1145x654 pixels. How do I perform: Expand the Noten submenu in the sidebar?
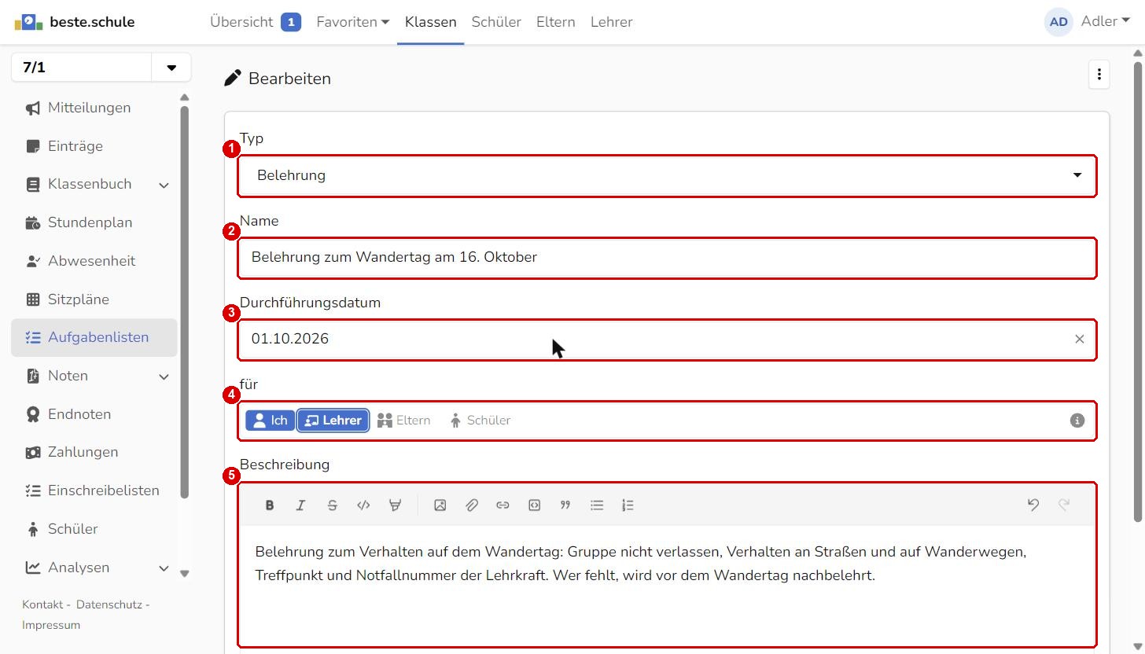[164, 377]
